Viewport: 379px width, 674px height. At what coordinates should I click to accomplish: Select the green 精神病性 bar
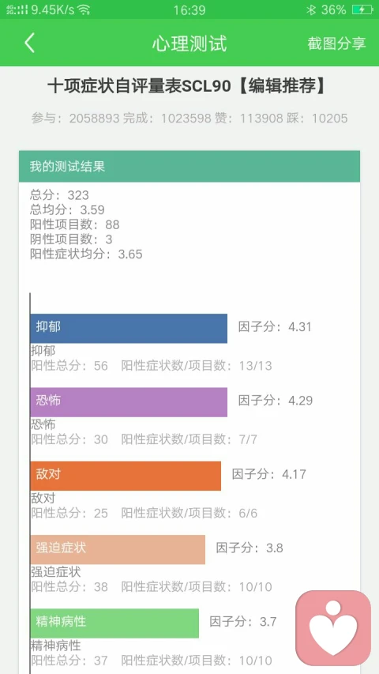tap(114, 623)
